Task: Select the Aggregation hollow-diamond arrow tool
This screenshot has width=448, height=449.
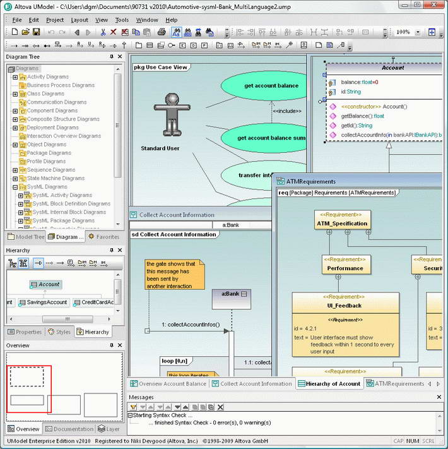Action: (36, 45)
